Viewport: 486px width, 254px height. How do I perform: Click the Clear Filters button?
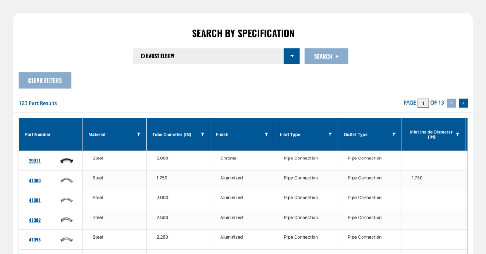tap(45, 81)
